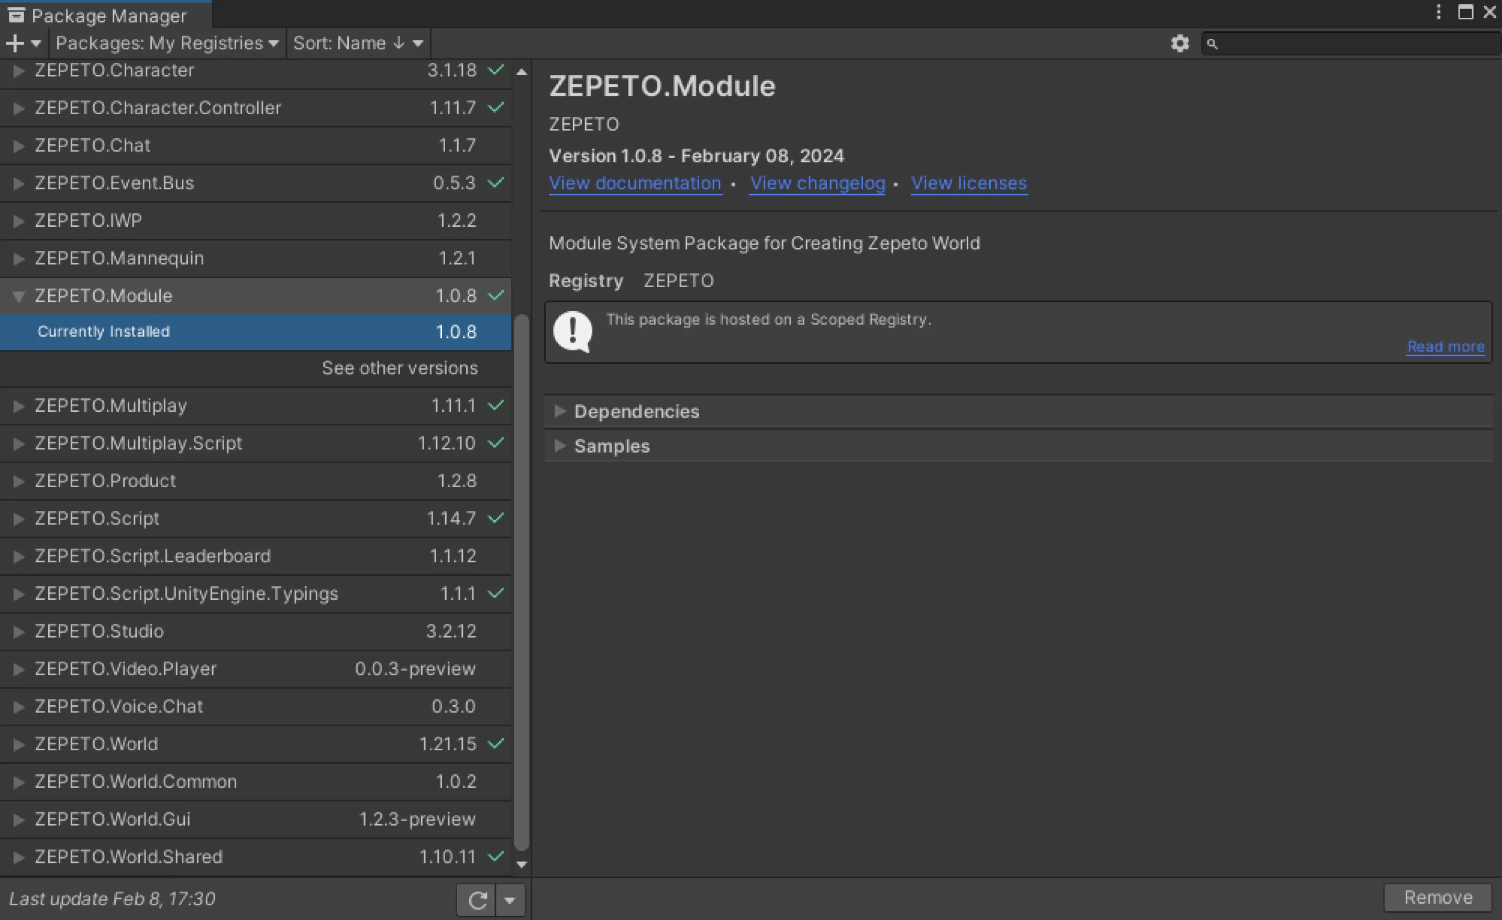Click installed checkmark for ZEPETO.Script

tap(496, 518)
